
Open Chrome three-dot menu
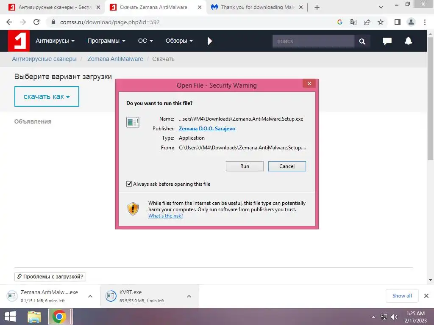pos(425,22)
